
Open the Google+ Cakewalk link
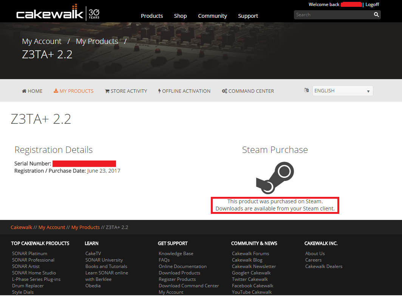point(251,273)
